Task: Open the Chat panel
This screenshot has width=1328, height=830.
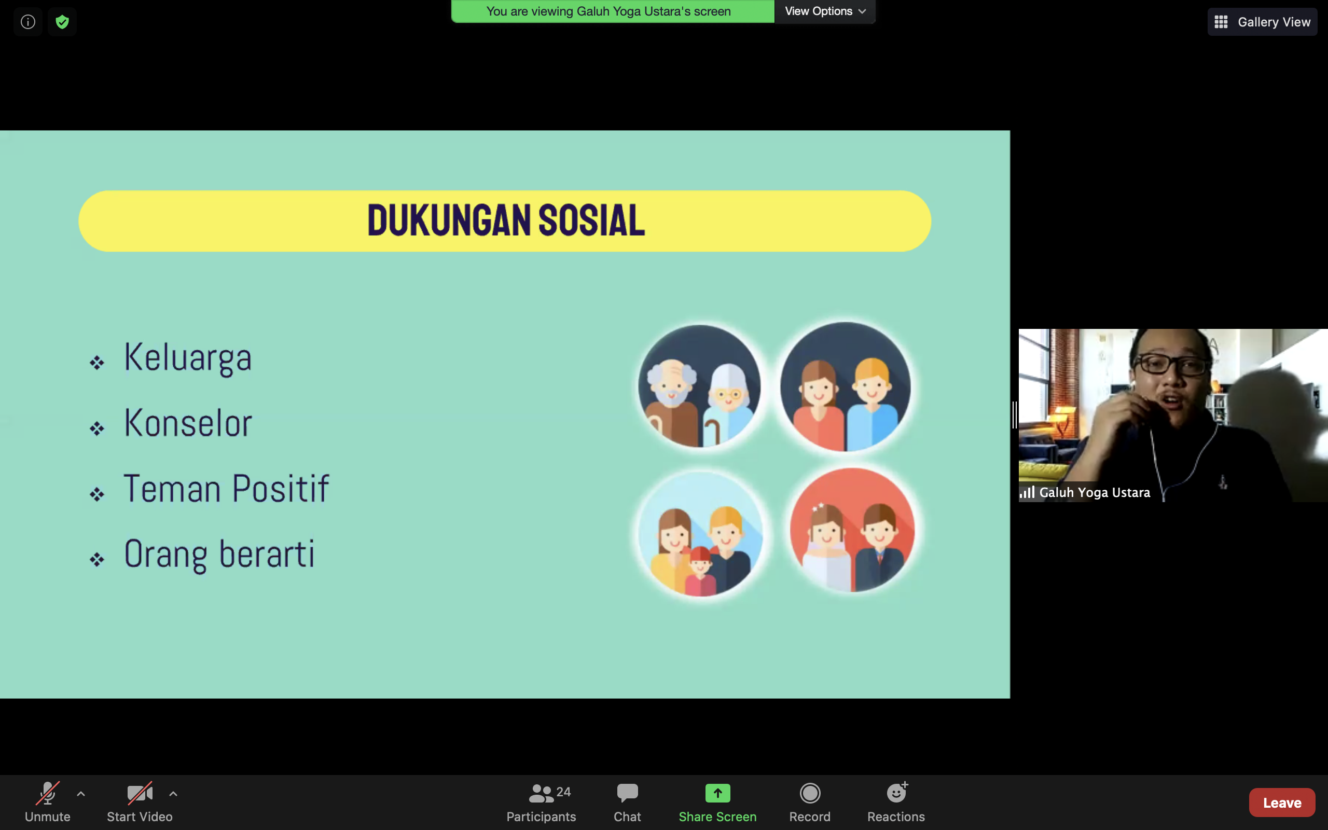Action: click(627, 802)
